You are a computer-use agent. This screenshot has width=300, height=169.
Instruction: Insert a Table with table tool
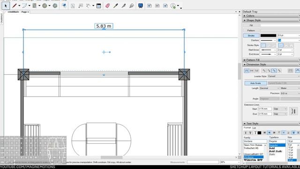tap(99, 6)
